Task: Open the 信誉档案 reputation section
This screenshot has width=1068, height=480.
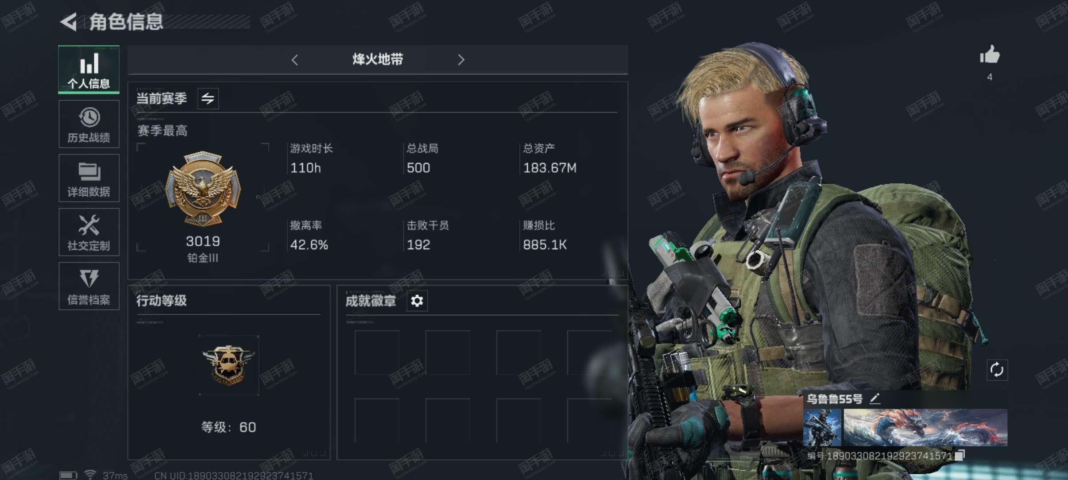Action: (89, 286)
